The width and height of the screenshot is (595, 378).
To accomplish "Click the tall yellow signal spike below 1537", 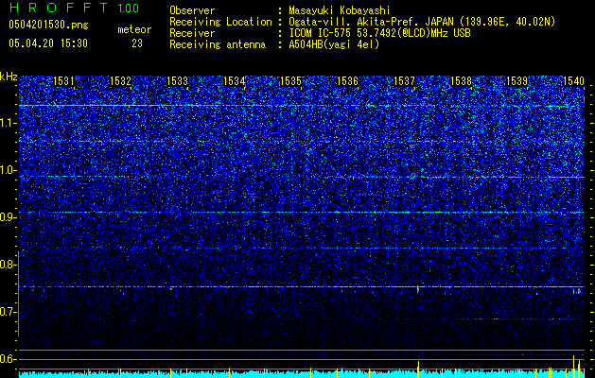I will (x=418, y=369).
